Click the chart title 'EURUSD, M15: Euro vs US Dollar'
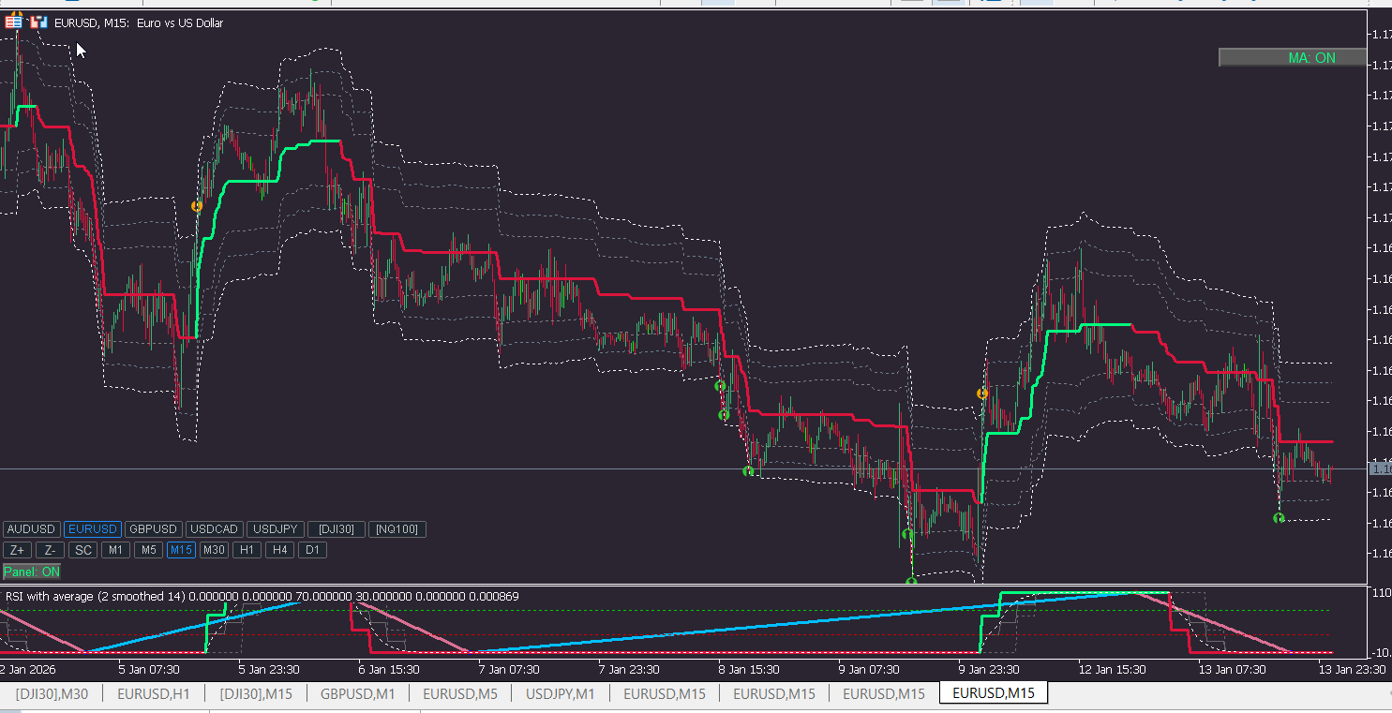This screenshot has width=1392, height=713. [x=140, y=22]
